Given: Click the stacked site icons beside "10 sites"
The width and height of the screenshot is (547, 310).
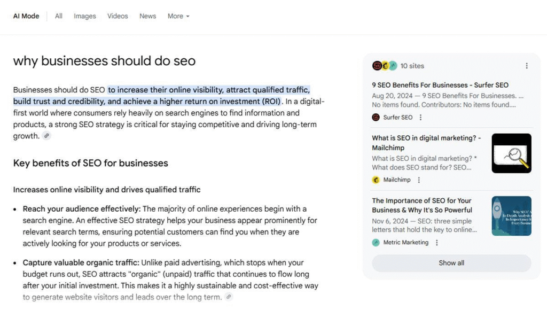Looking at the screenshot, I should coord(385,66).
